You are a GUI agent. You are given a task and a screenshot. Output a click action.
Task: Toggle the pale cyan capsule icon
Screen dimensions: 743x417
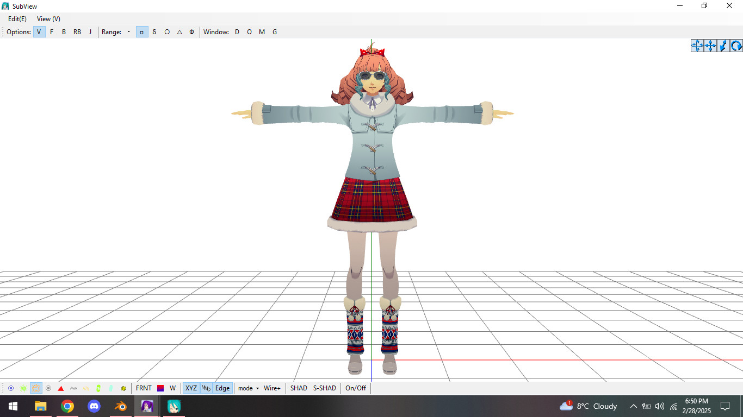click(111, 388)
